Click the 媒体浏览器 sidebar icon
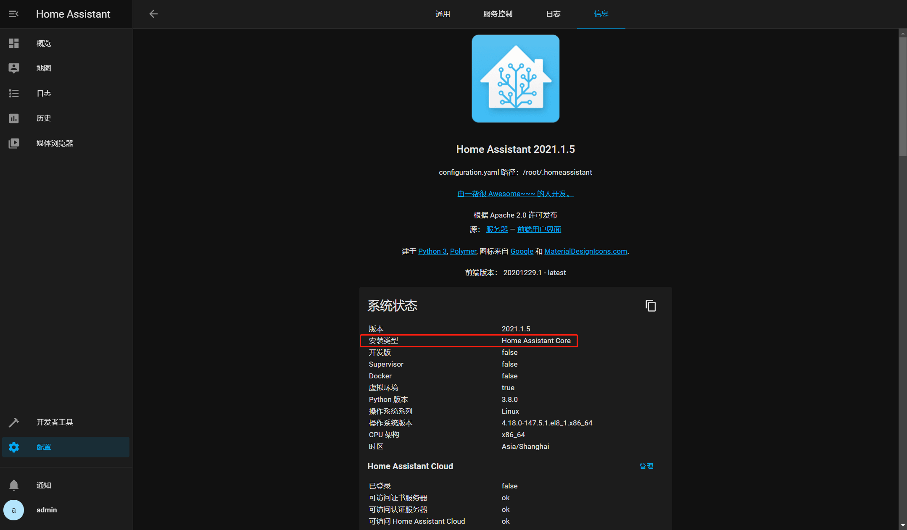Screen dimensions: 907x530 pos(13,143)
